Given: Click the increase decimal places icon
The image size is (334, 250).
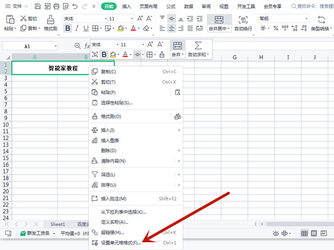Looking at the screenshot, I should click(294, 28).
